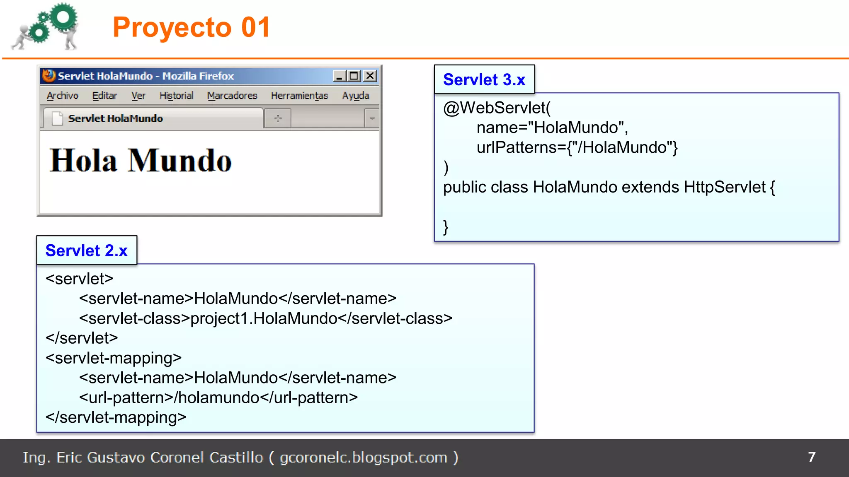Click the closing </servlet> tag line
Screen dimensions: 849x477
tap(82, 338)
